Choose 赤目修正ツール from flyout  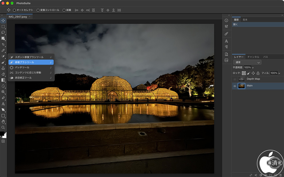31,78
